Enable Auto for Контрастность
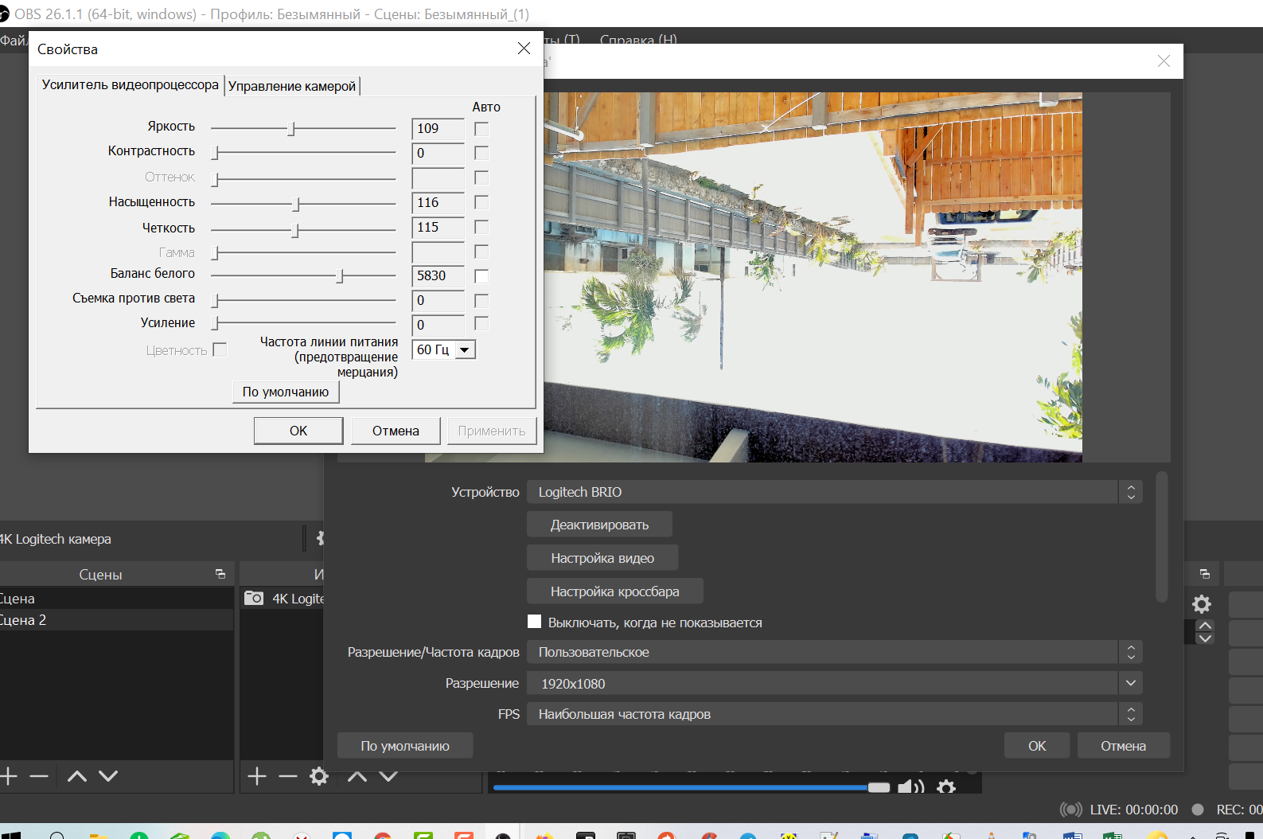Image resolution: width=1263 pixels, height=839 pixels. pyautogui.click(x=481, y=153)
